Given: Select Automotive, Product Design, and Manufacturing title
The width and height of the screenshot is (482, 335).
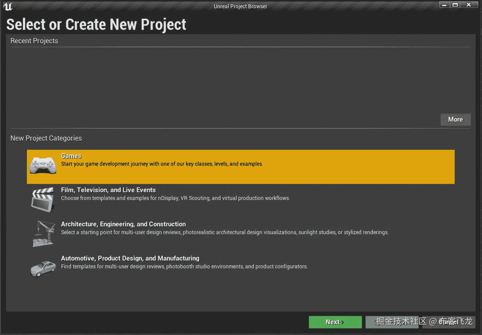Looking at the screenshot, I should [130, 258].
